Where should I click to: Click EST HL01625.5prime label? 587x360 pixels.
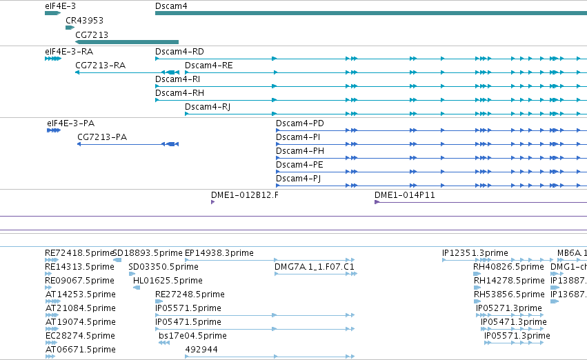(168, 281)
